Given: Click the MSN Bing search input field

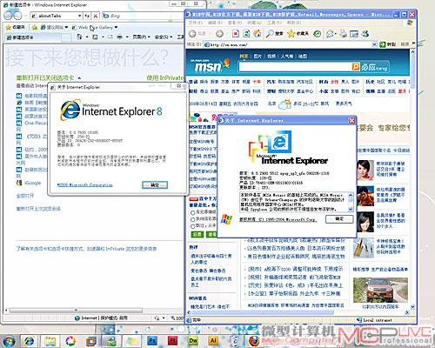Looking at the screenshot, I should 295,67.
